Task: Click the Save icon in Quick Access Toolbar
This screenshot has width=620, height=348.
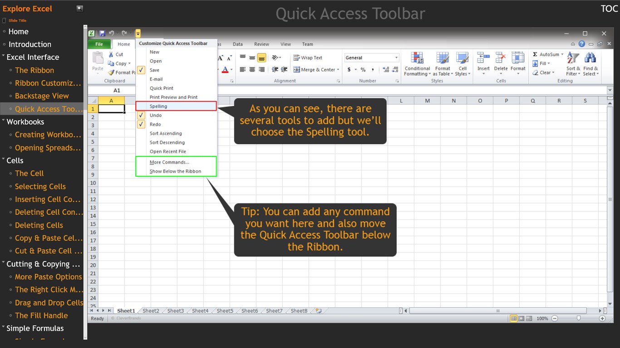Action: [x=102, y=34]
